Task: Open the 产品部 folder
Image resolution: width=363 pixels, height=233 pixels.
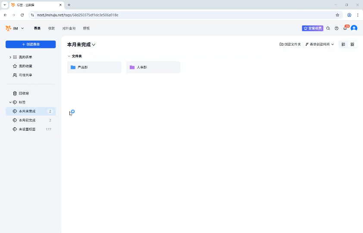Action: [x=94, y=67]
